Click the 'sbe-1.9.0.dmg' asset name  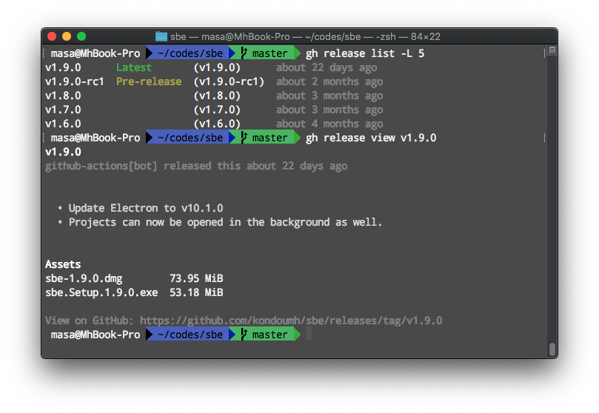click(x=84, y=278)
